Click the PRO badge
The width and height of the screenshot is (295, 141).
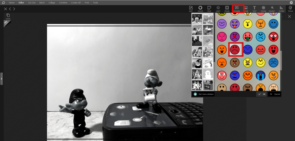(6, 22)
